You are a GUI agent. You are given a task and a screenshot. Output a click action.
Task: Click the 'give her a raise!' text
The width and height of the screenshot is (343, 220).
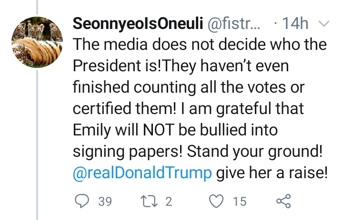coord(272,172)
